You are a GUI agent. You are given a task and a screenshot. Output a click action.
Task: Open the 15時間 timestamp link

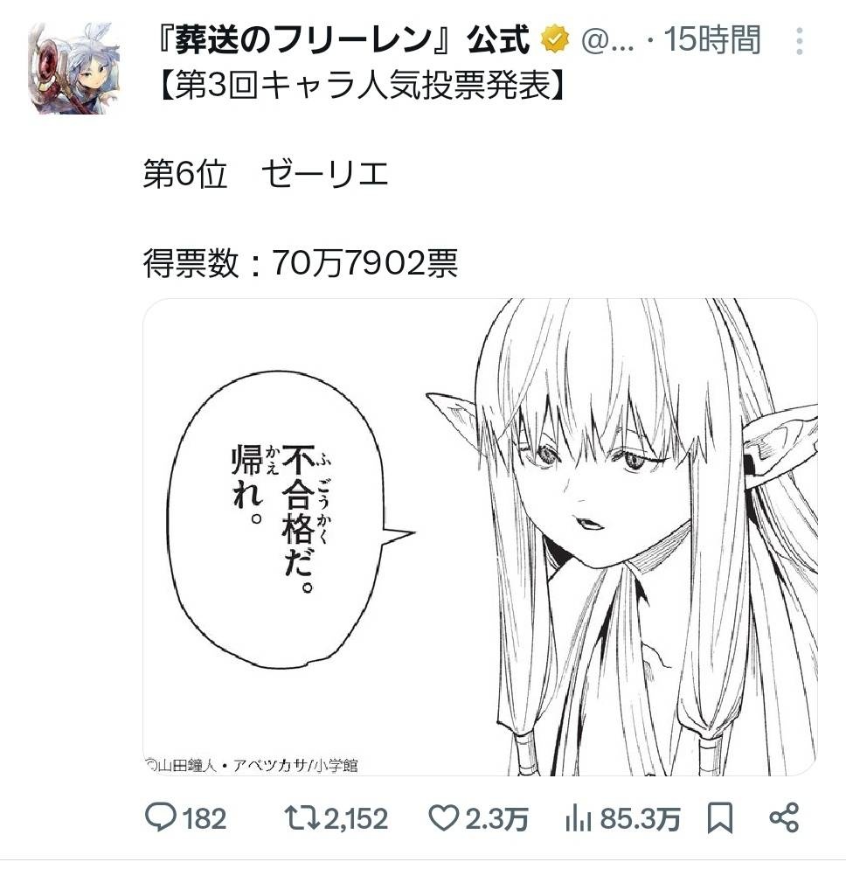pos(712,40)
